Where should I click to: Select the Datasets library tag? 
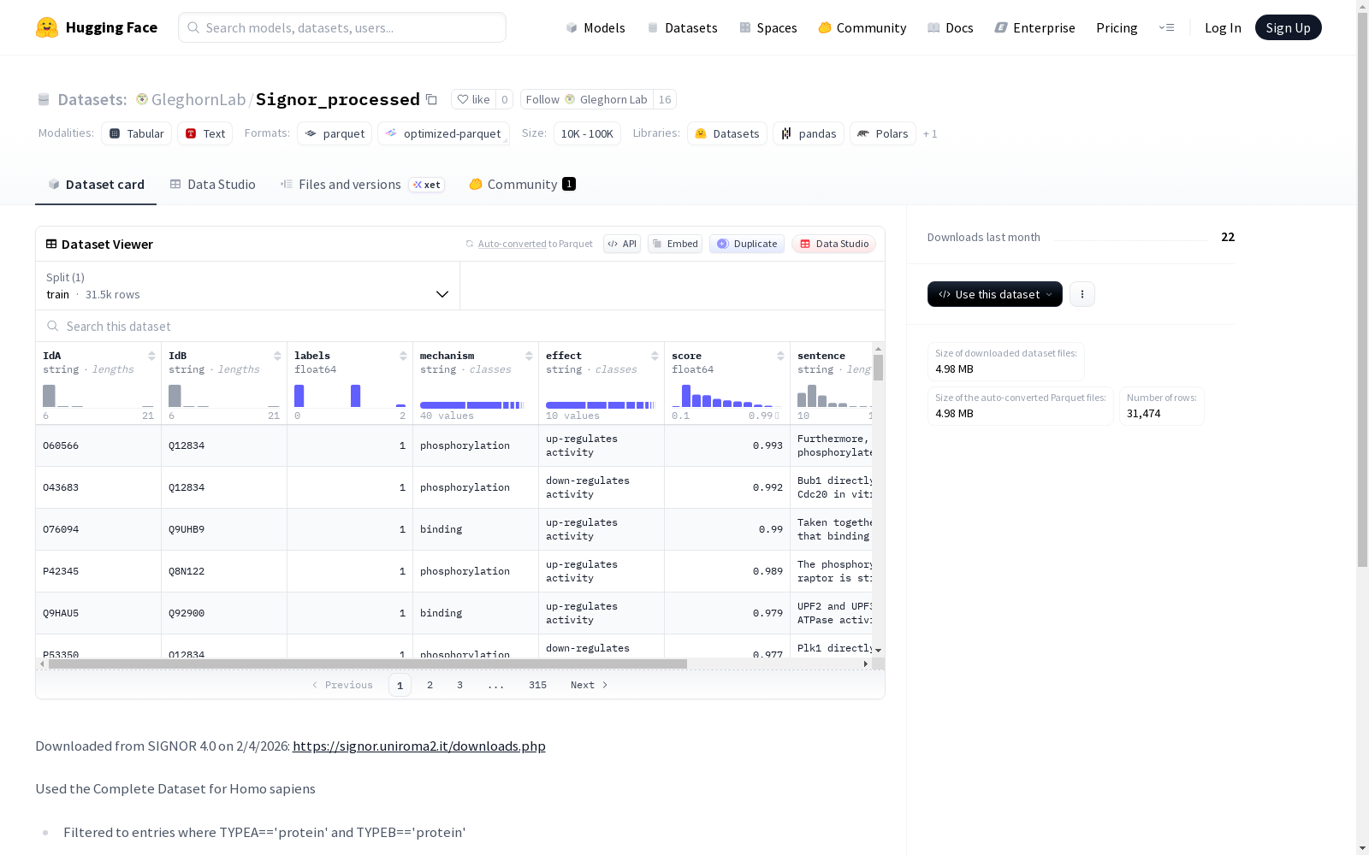(x=727, y=133)
